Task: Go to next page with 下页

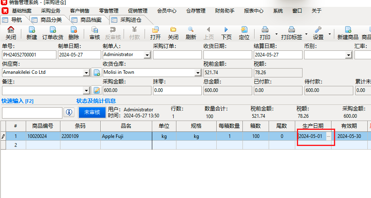Action: 226,33
